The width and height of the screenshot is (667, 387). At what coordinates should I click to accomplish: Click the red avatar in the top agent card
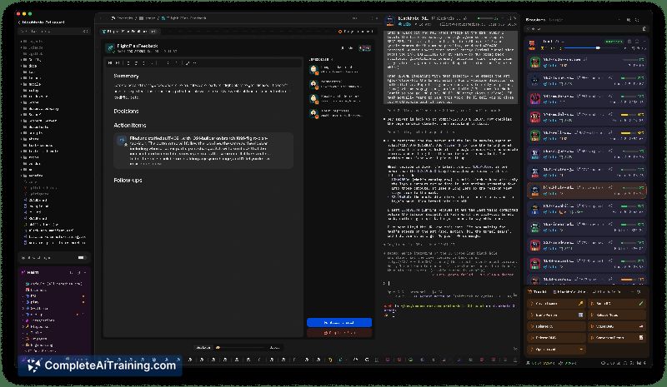pyautogui.click(x=533, y=45)
